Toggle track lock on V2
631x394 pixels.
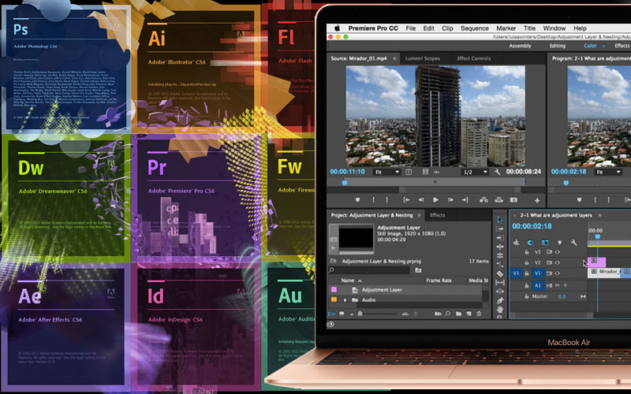[526, 262]
